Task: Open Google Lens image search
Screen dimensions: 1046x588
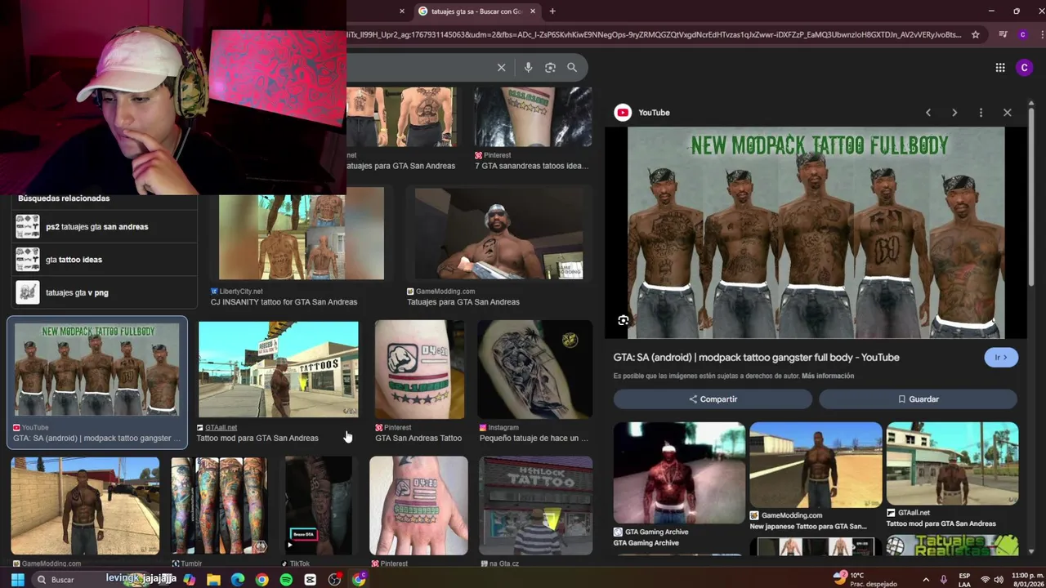Action: (x=550, y=68)
